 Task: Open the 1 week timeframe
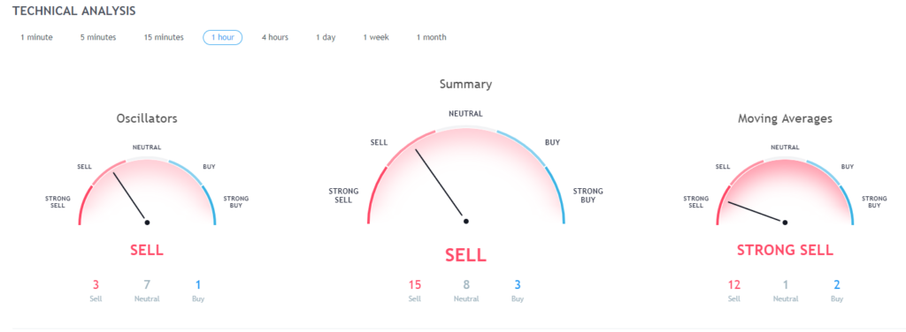tap(376, 37)
